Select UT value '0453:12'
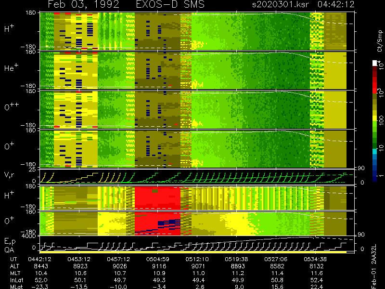The height and width of the screenshot is (289, 385). pos(79,259)
